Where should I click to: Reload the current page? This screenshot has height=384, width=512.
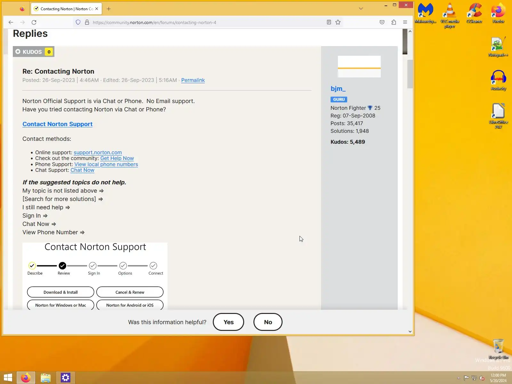(34, 22)
